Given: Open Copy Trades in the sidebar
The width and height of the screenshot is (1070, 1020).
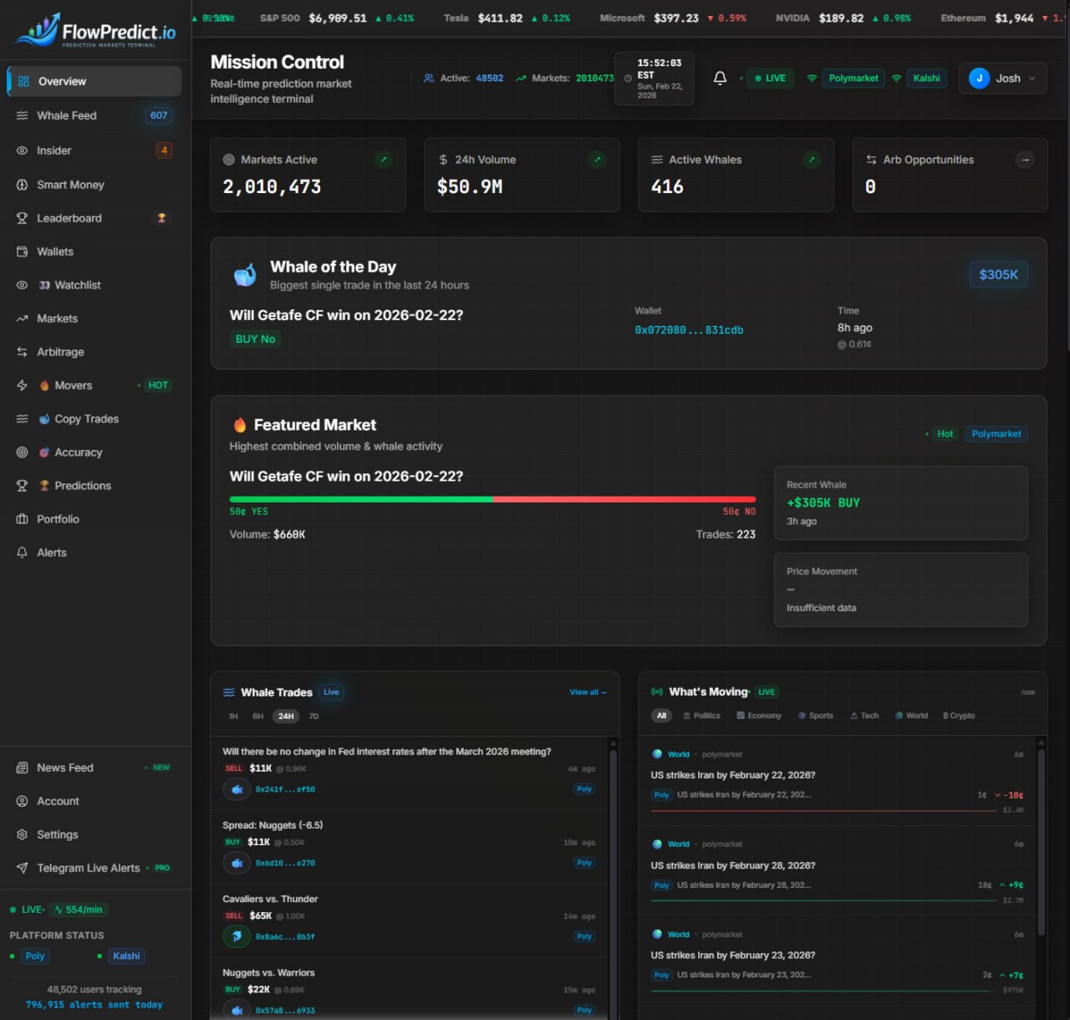Looking at the screenshot, I should click(x=94, y=419).
